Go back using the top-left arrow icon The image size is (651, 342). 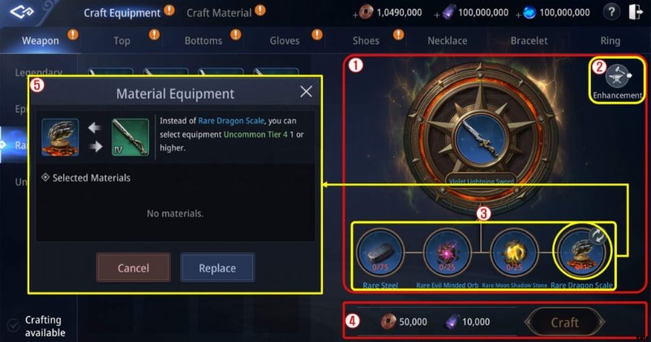(22, 11)
